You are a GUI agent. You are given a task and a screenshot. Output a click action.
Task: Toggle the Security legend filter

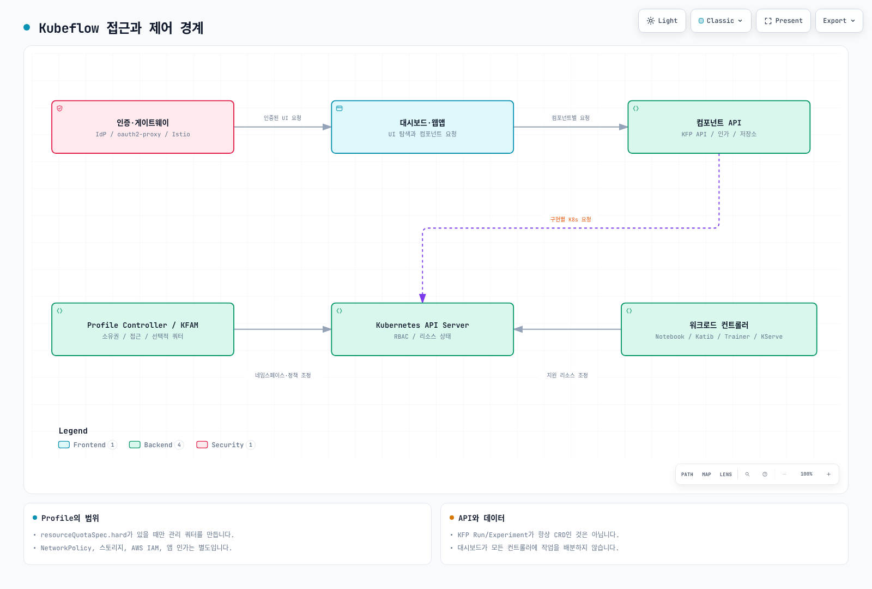(x=226, y=445)
